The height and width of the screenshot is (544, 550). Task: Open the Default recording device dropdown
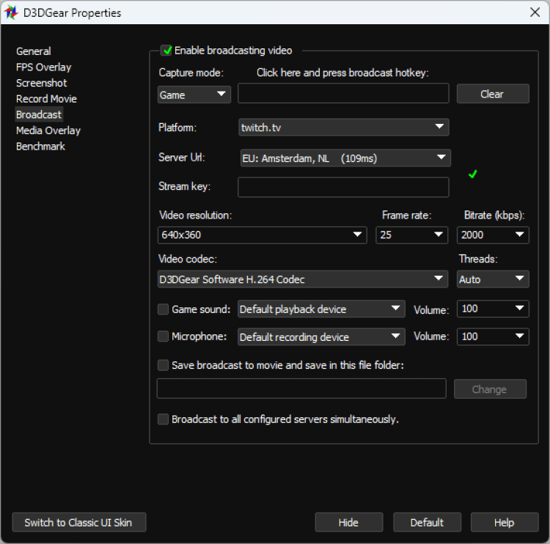click(x=321, y=337)
